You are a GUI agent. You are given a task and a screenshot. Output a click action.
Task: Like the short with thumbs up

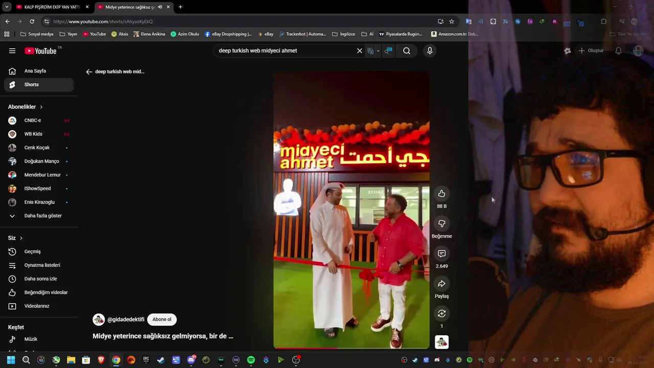point(441,193)
